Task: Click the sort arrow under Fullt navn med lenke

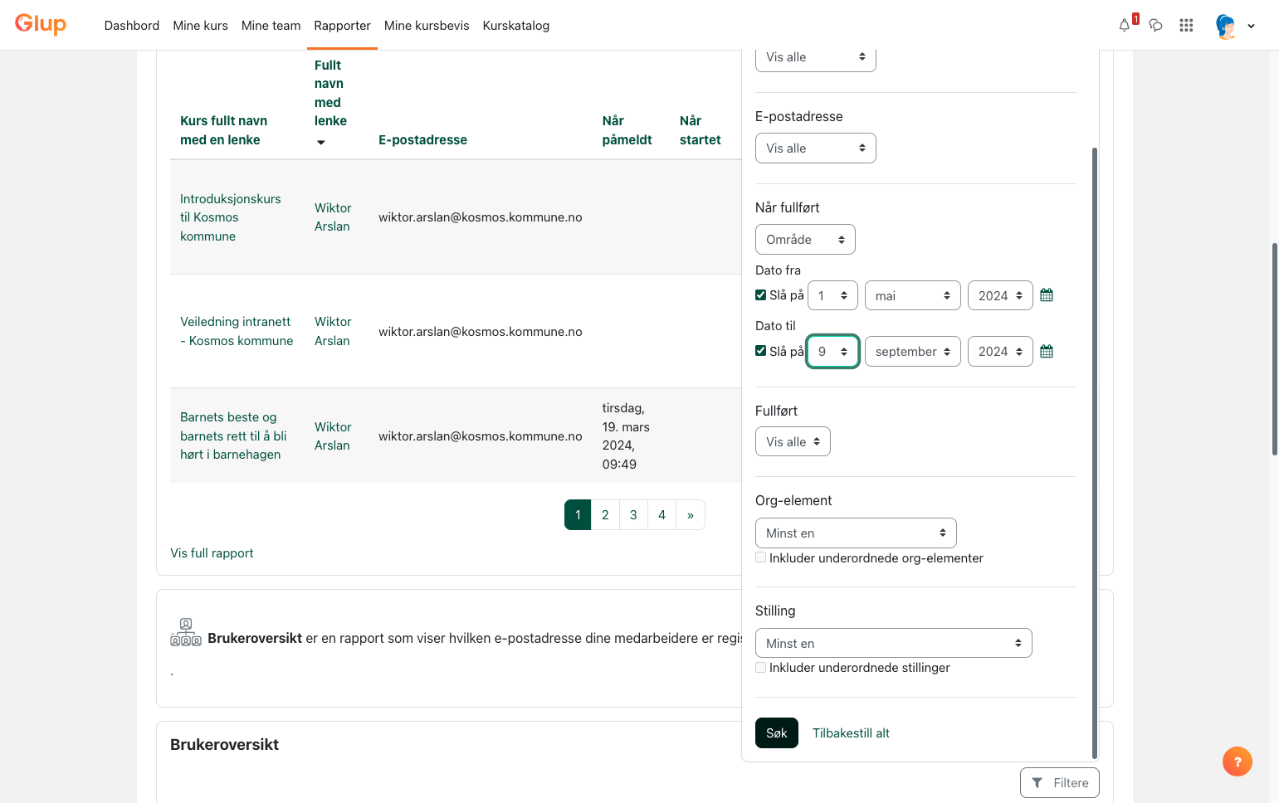Action: coord(321,143)
